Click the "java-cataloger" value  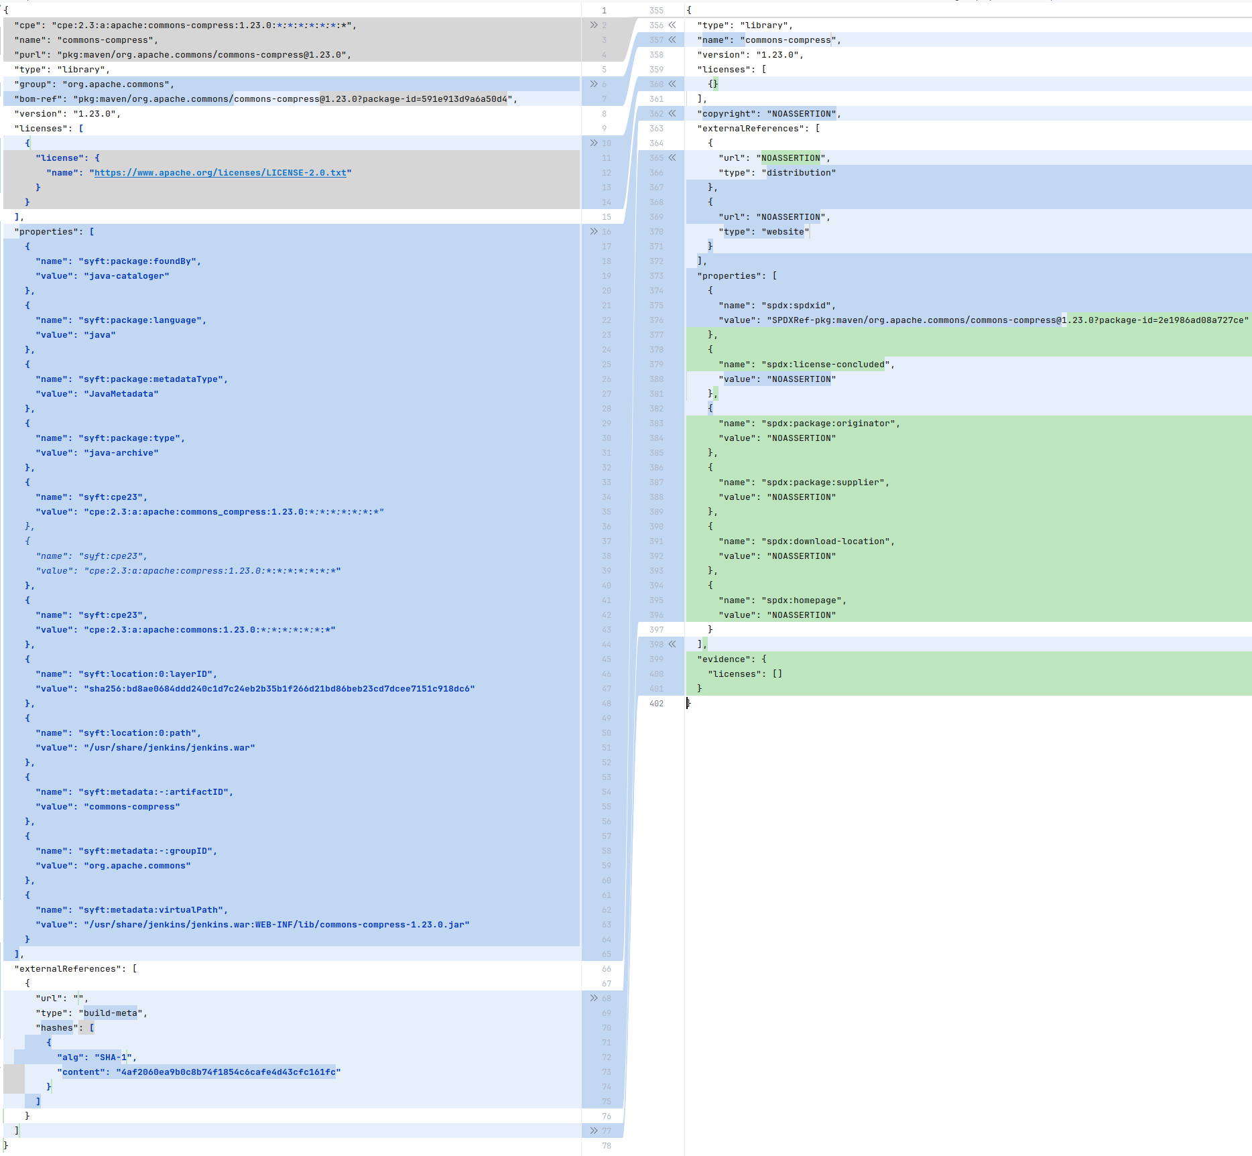(x=127, y=276)
